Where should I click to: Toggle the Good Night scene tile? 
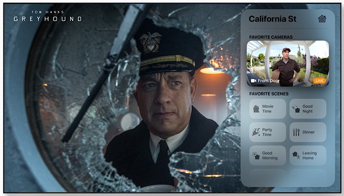tap(308, 109)
